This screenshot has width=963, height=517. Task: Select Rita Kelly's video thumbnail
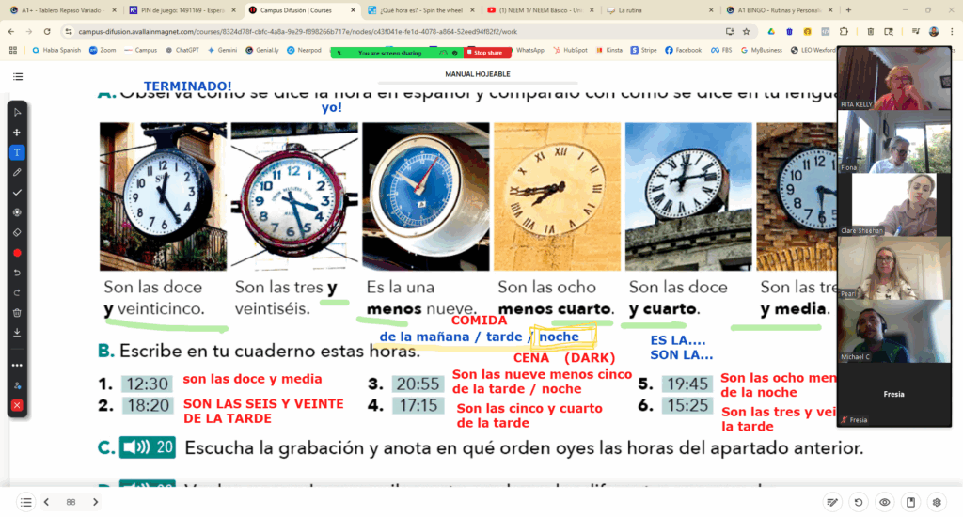[894, 79]
